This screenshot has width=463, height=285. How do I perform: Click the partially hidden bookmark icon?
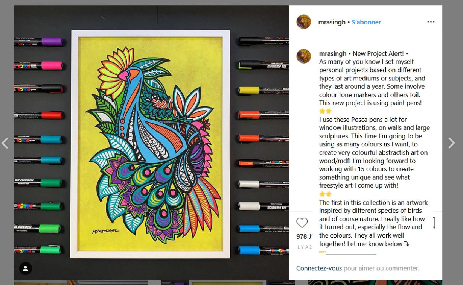tap(434, 223)
